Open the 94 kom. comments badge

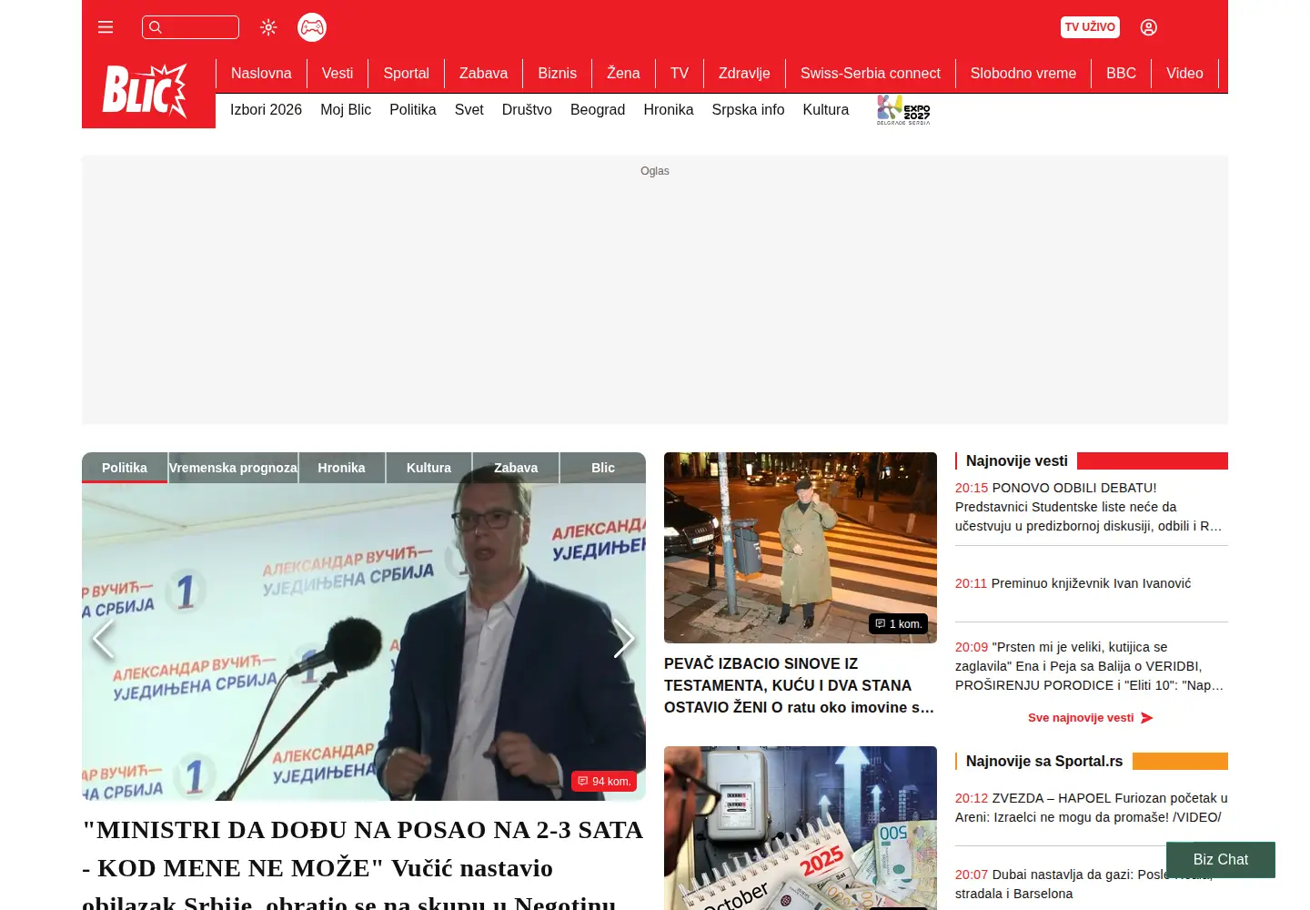pos(604,782)
